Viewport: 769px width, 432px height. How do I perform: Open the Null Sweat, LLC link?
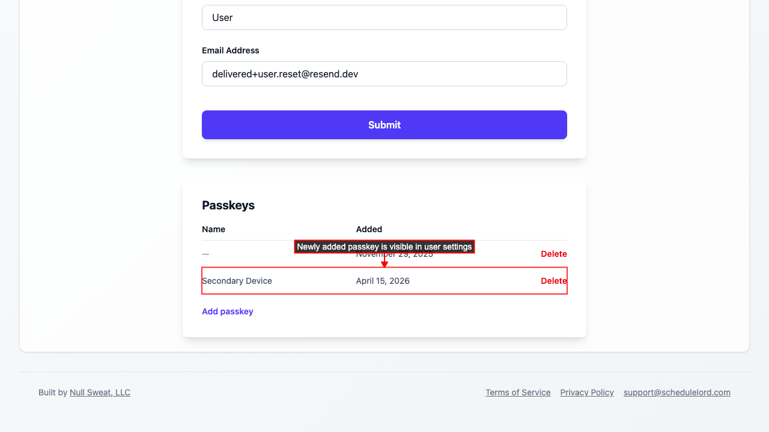tap(100, 392)
